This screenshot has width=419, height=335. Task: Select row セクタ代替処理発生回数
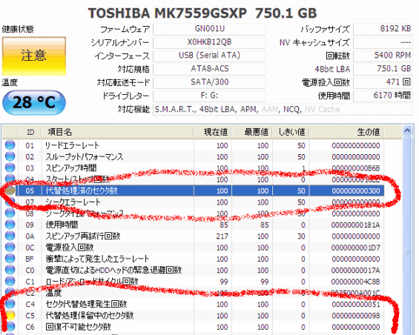coord(194,305)
